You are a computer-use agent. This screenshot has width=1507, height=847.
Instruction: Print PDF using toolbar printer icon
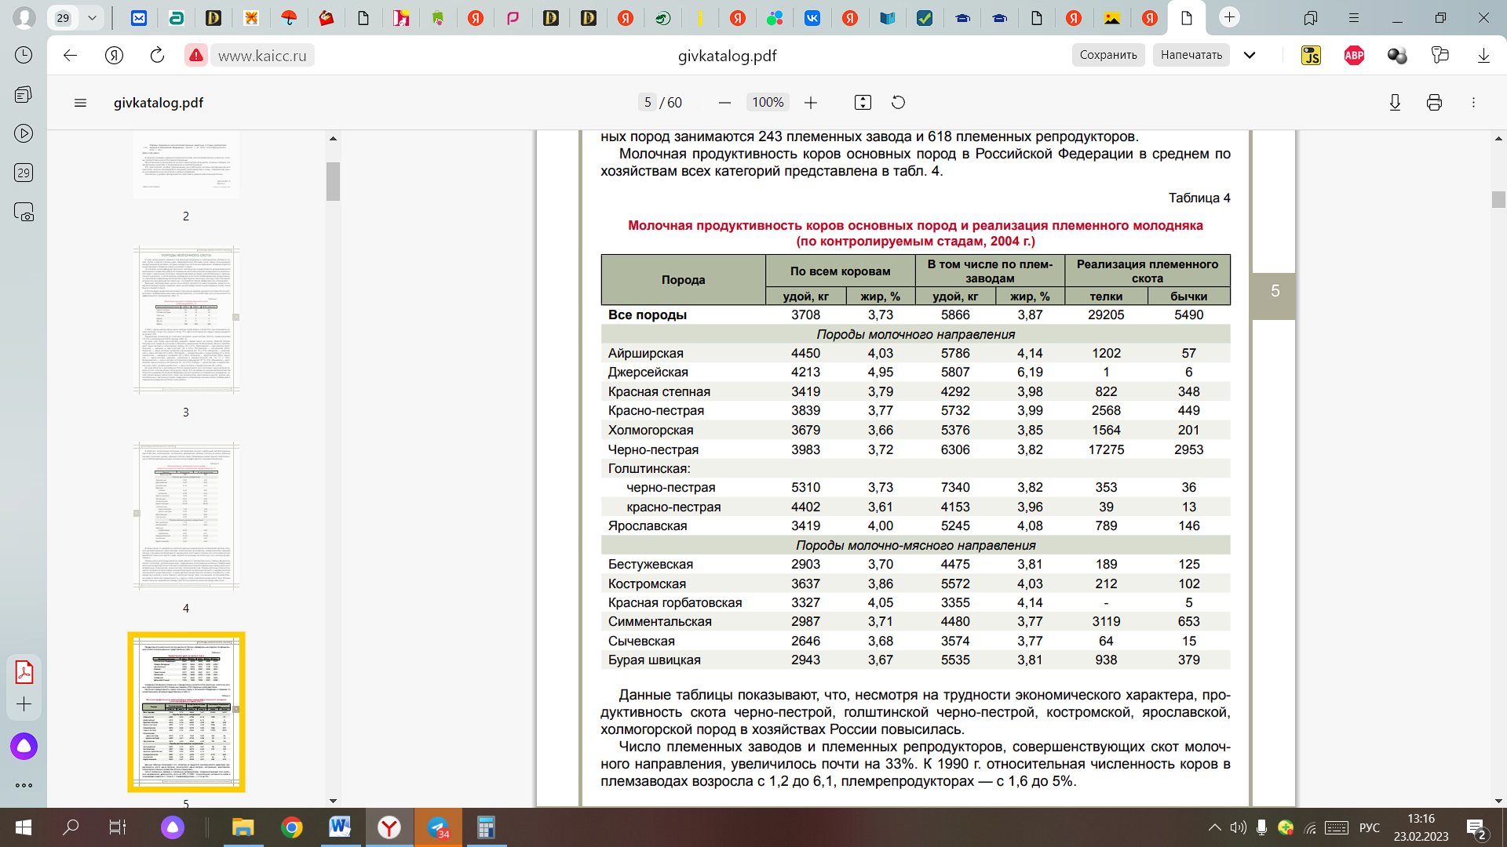[1434, 103]
